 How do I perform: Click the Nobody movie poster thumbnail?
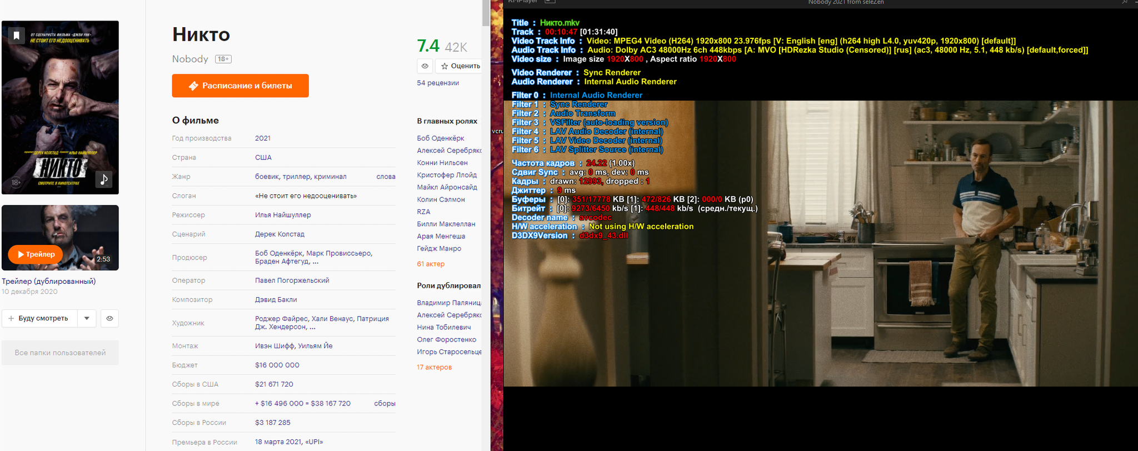[x=60, y=107]
